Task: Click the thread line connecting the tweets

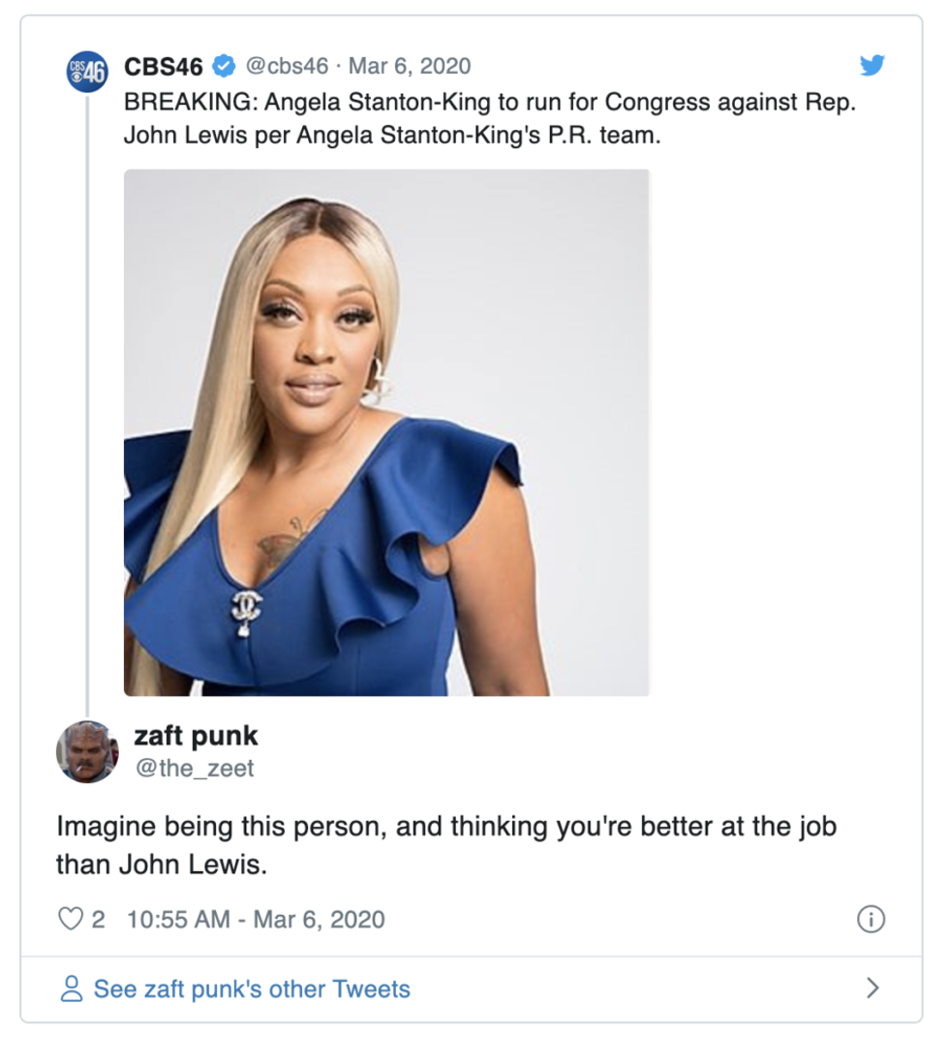Action: pos(87,403)
